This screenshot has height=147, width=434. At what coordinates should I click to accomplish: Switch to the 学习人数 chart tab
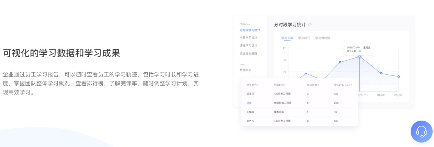pos(287,38)
